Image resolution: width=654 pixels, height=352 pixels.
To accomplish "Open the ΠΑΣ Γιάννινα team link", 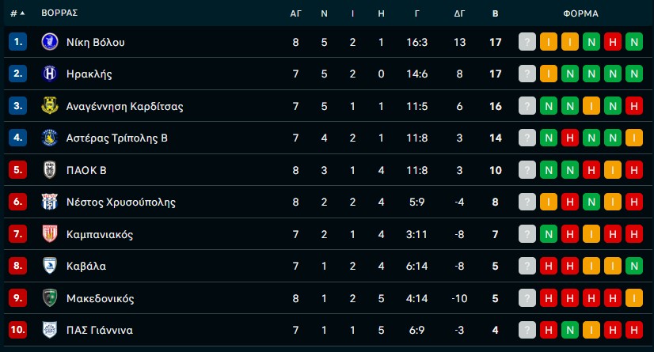I will coord(99,330).
